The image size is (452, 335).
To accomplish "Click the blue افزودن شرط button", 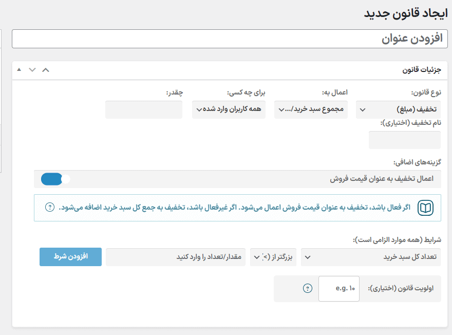I will pyautogui.click(x=70, y=257).
